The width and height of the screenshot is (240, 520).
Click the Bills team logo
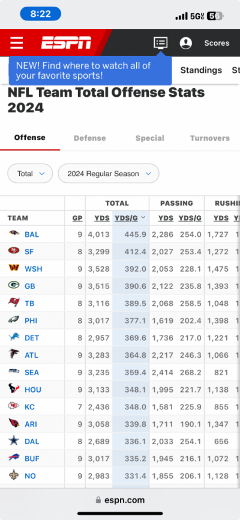pos(14,458)
